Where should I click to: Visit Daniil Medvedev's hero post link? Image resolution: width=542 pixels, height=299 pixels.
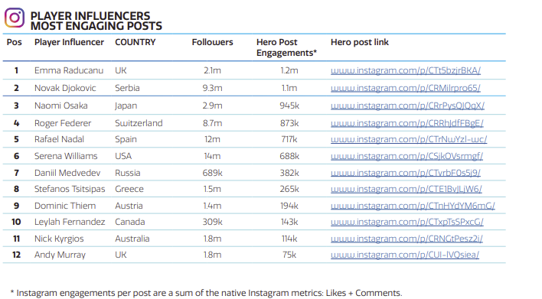point(406,173)
